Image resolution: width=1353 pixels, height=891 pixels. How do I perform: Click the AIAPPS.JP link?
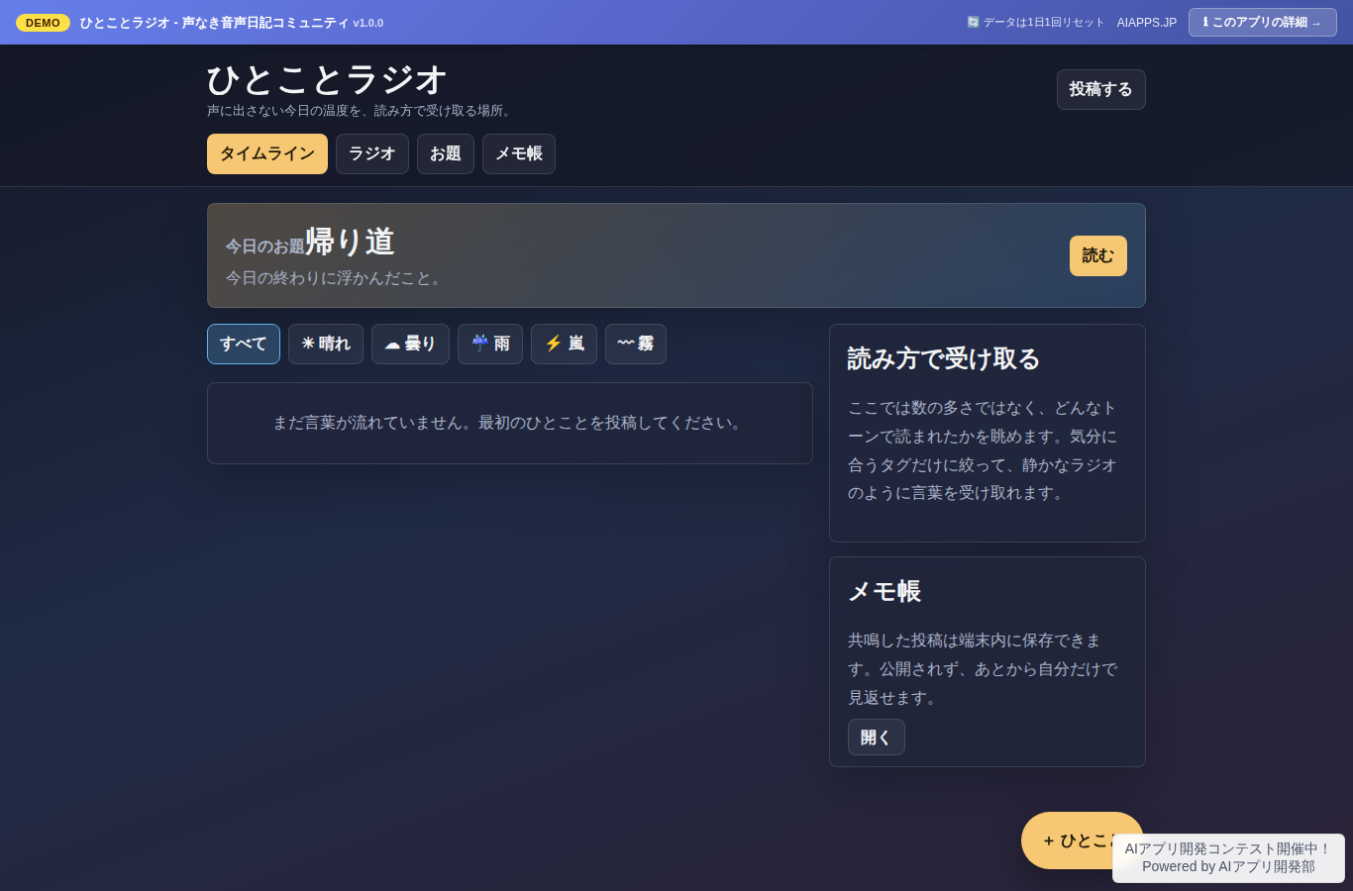(x=1147, y=22)
